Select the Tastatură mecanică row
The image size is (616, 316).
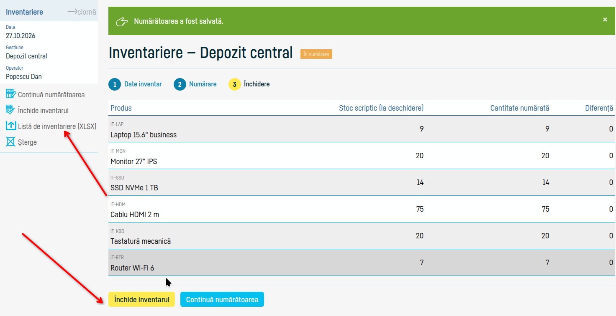[x=362, y=236]
